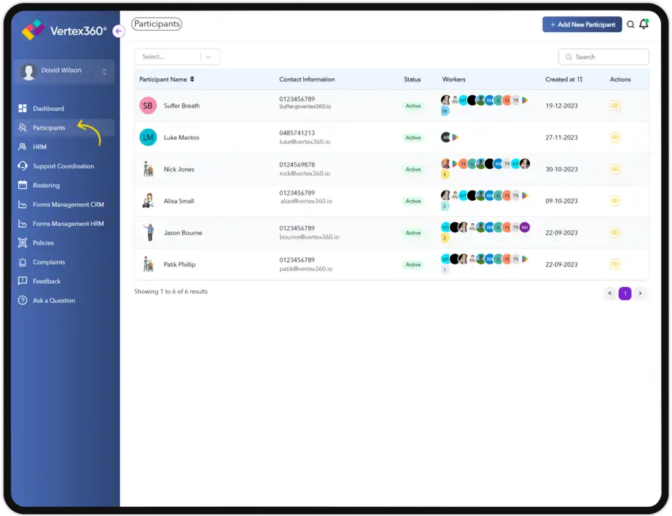This screenshot has width=672, height=516.
Task: Click the notification bell icon
Action: click(x=644, y=24)
